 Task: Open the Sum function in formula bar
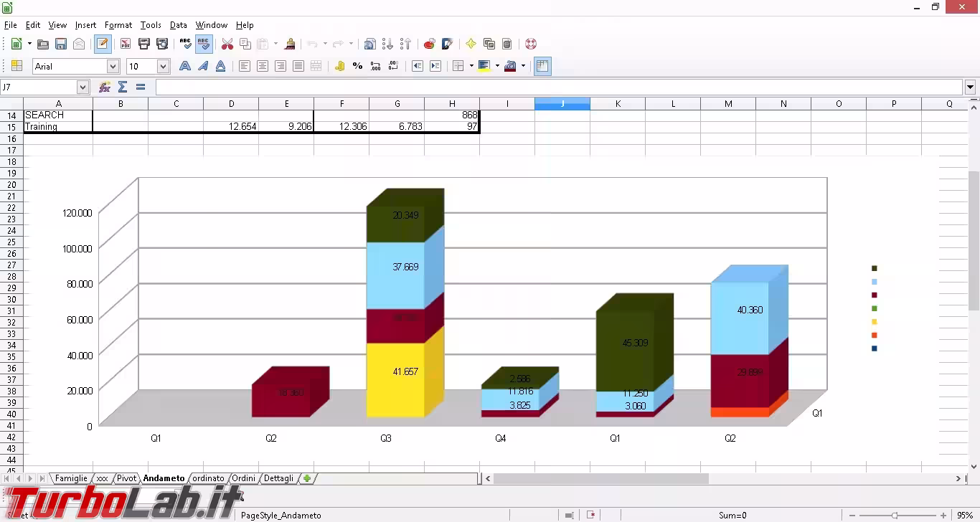(x=123, y=87)
